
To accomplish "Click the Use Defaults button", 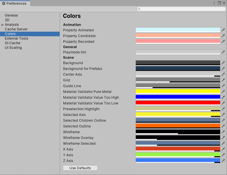I will click(80, 168).
